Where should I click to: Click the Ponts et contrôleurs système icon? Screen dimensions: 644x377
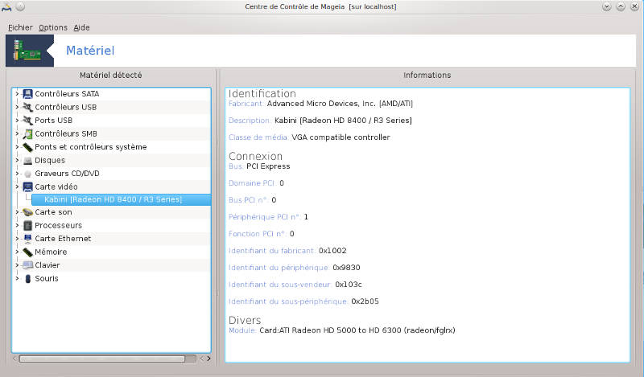click(27, 147)
